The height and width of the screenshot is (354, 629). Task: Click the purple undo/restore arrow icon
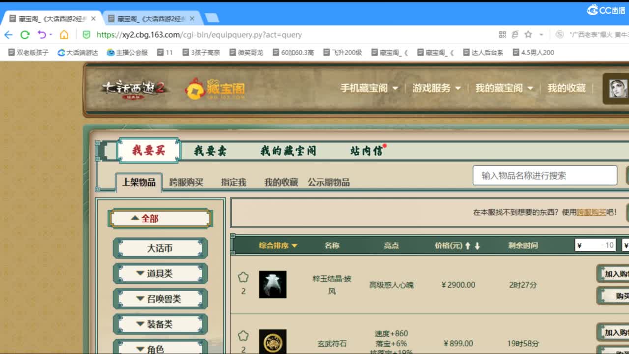(42, 35)
